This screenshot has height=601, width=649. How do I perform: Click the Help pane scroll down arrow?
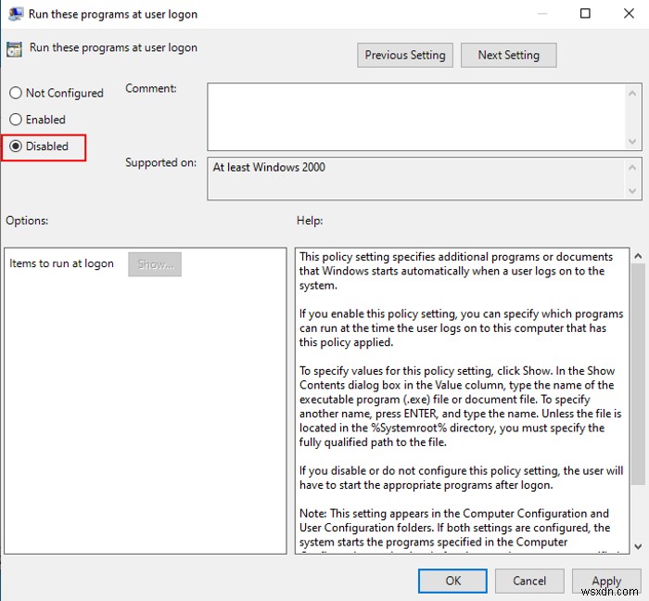638,546
